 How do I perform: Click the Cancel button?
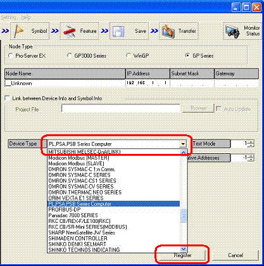click(x=236, y=255)
